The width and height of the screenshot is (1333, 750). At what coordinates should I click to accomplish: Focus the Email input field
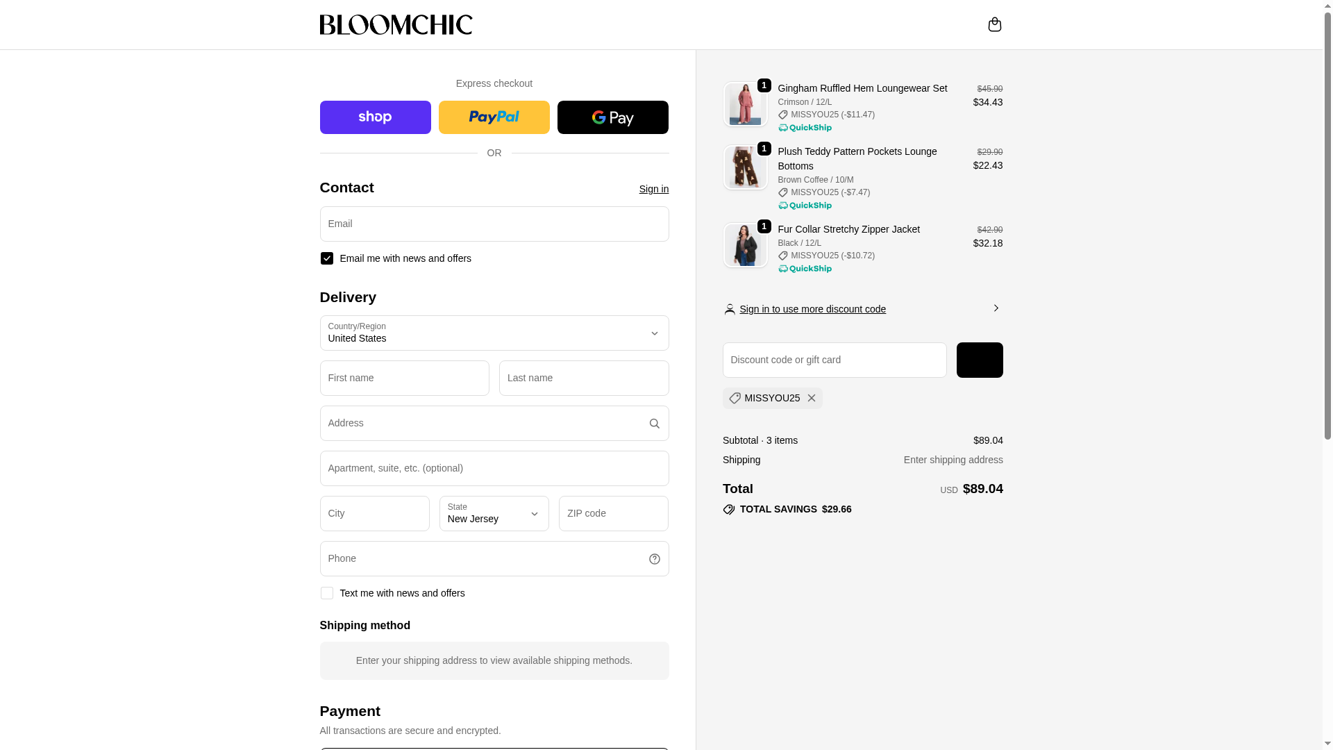(494, 224)
